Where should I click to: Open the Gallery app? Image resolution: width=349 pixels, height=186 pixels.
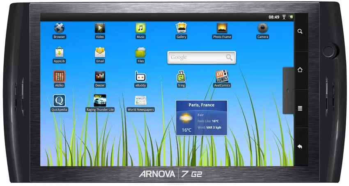point(181,28)
